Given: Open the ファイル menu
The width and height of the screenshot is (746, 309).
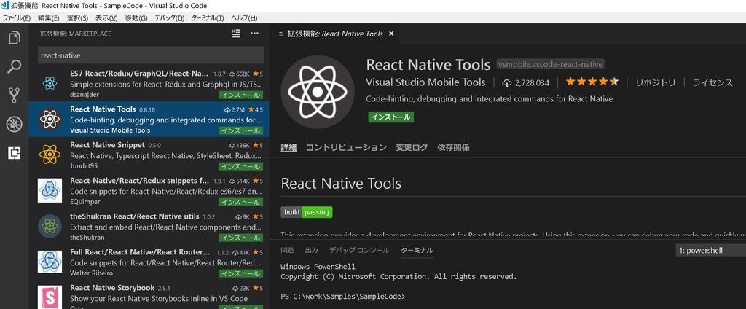Looking at the screenshot, I should click(x=17, y=18).
